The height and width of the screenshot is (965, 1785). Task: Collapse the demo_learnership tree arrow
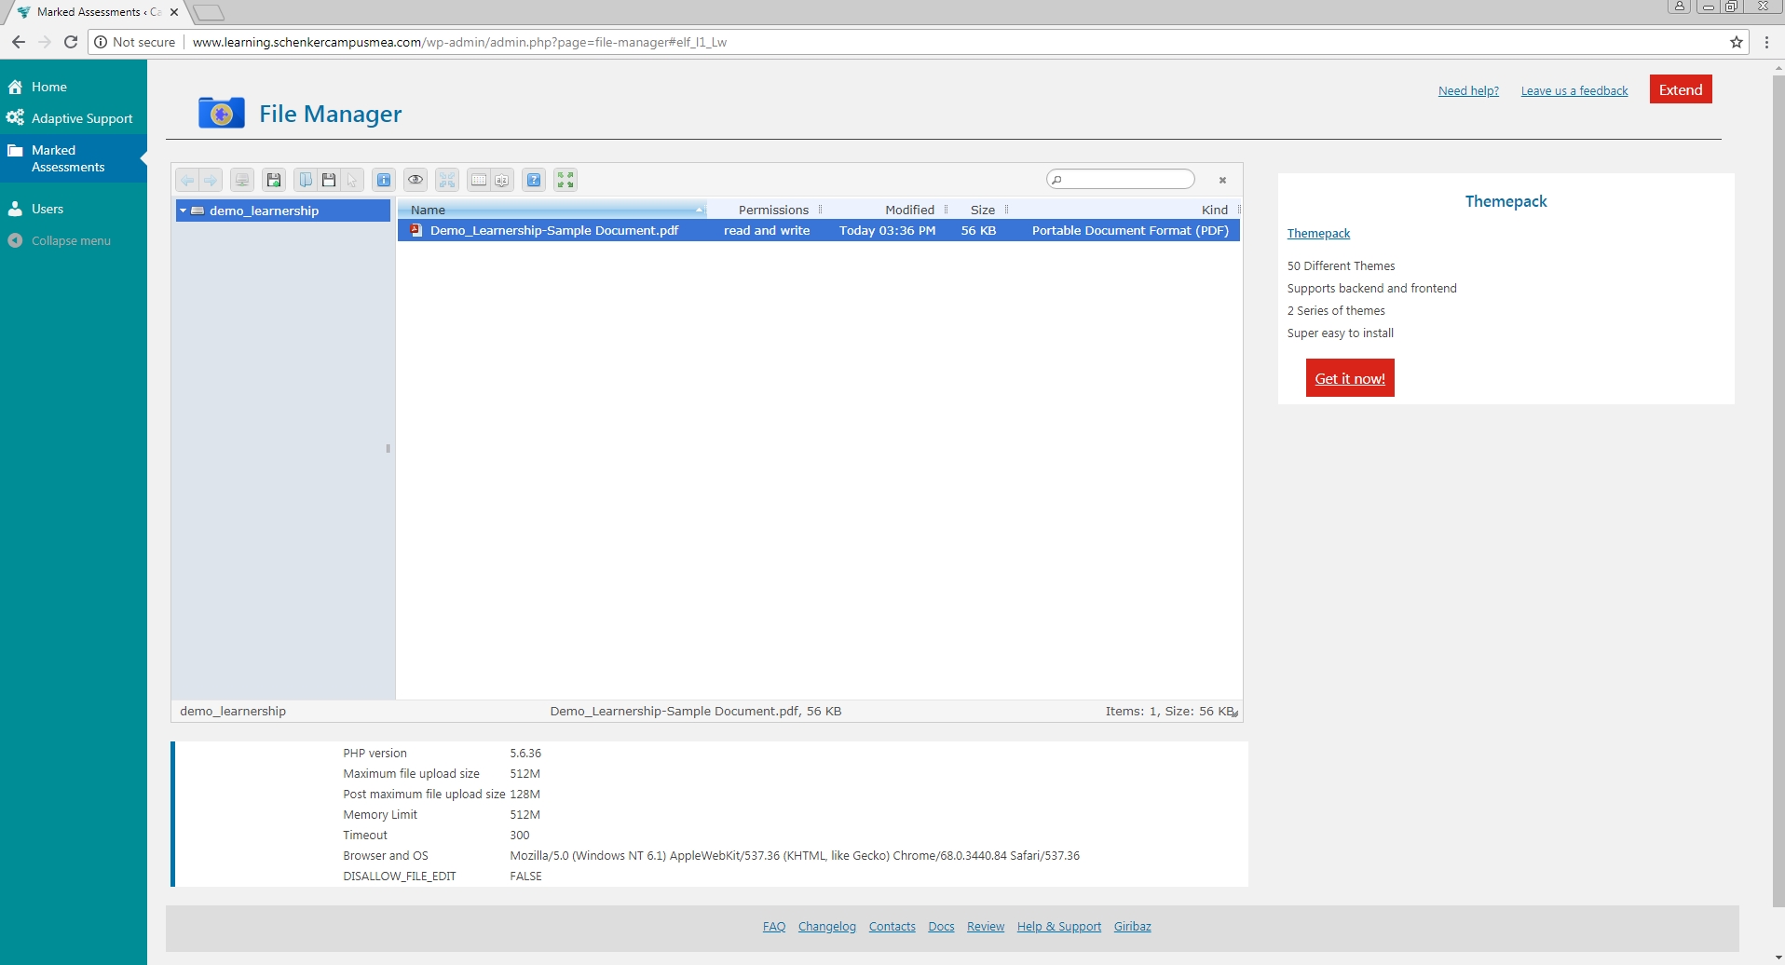coord(184,211)
